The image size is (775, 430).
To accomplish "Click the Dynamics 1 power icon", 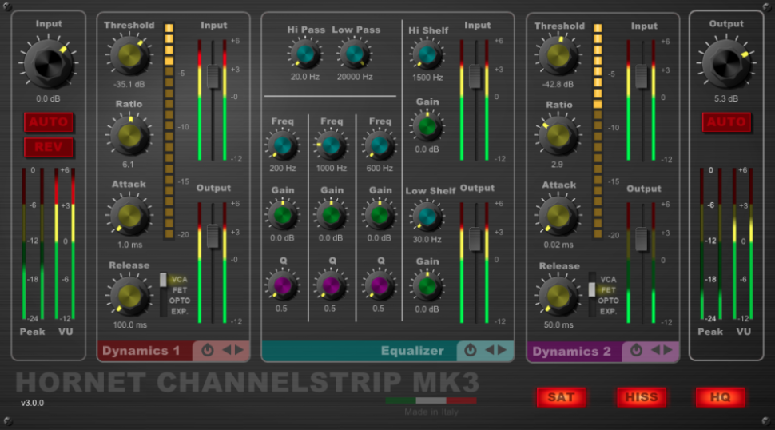I will [207, 351].
